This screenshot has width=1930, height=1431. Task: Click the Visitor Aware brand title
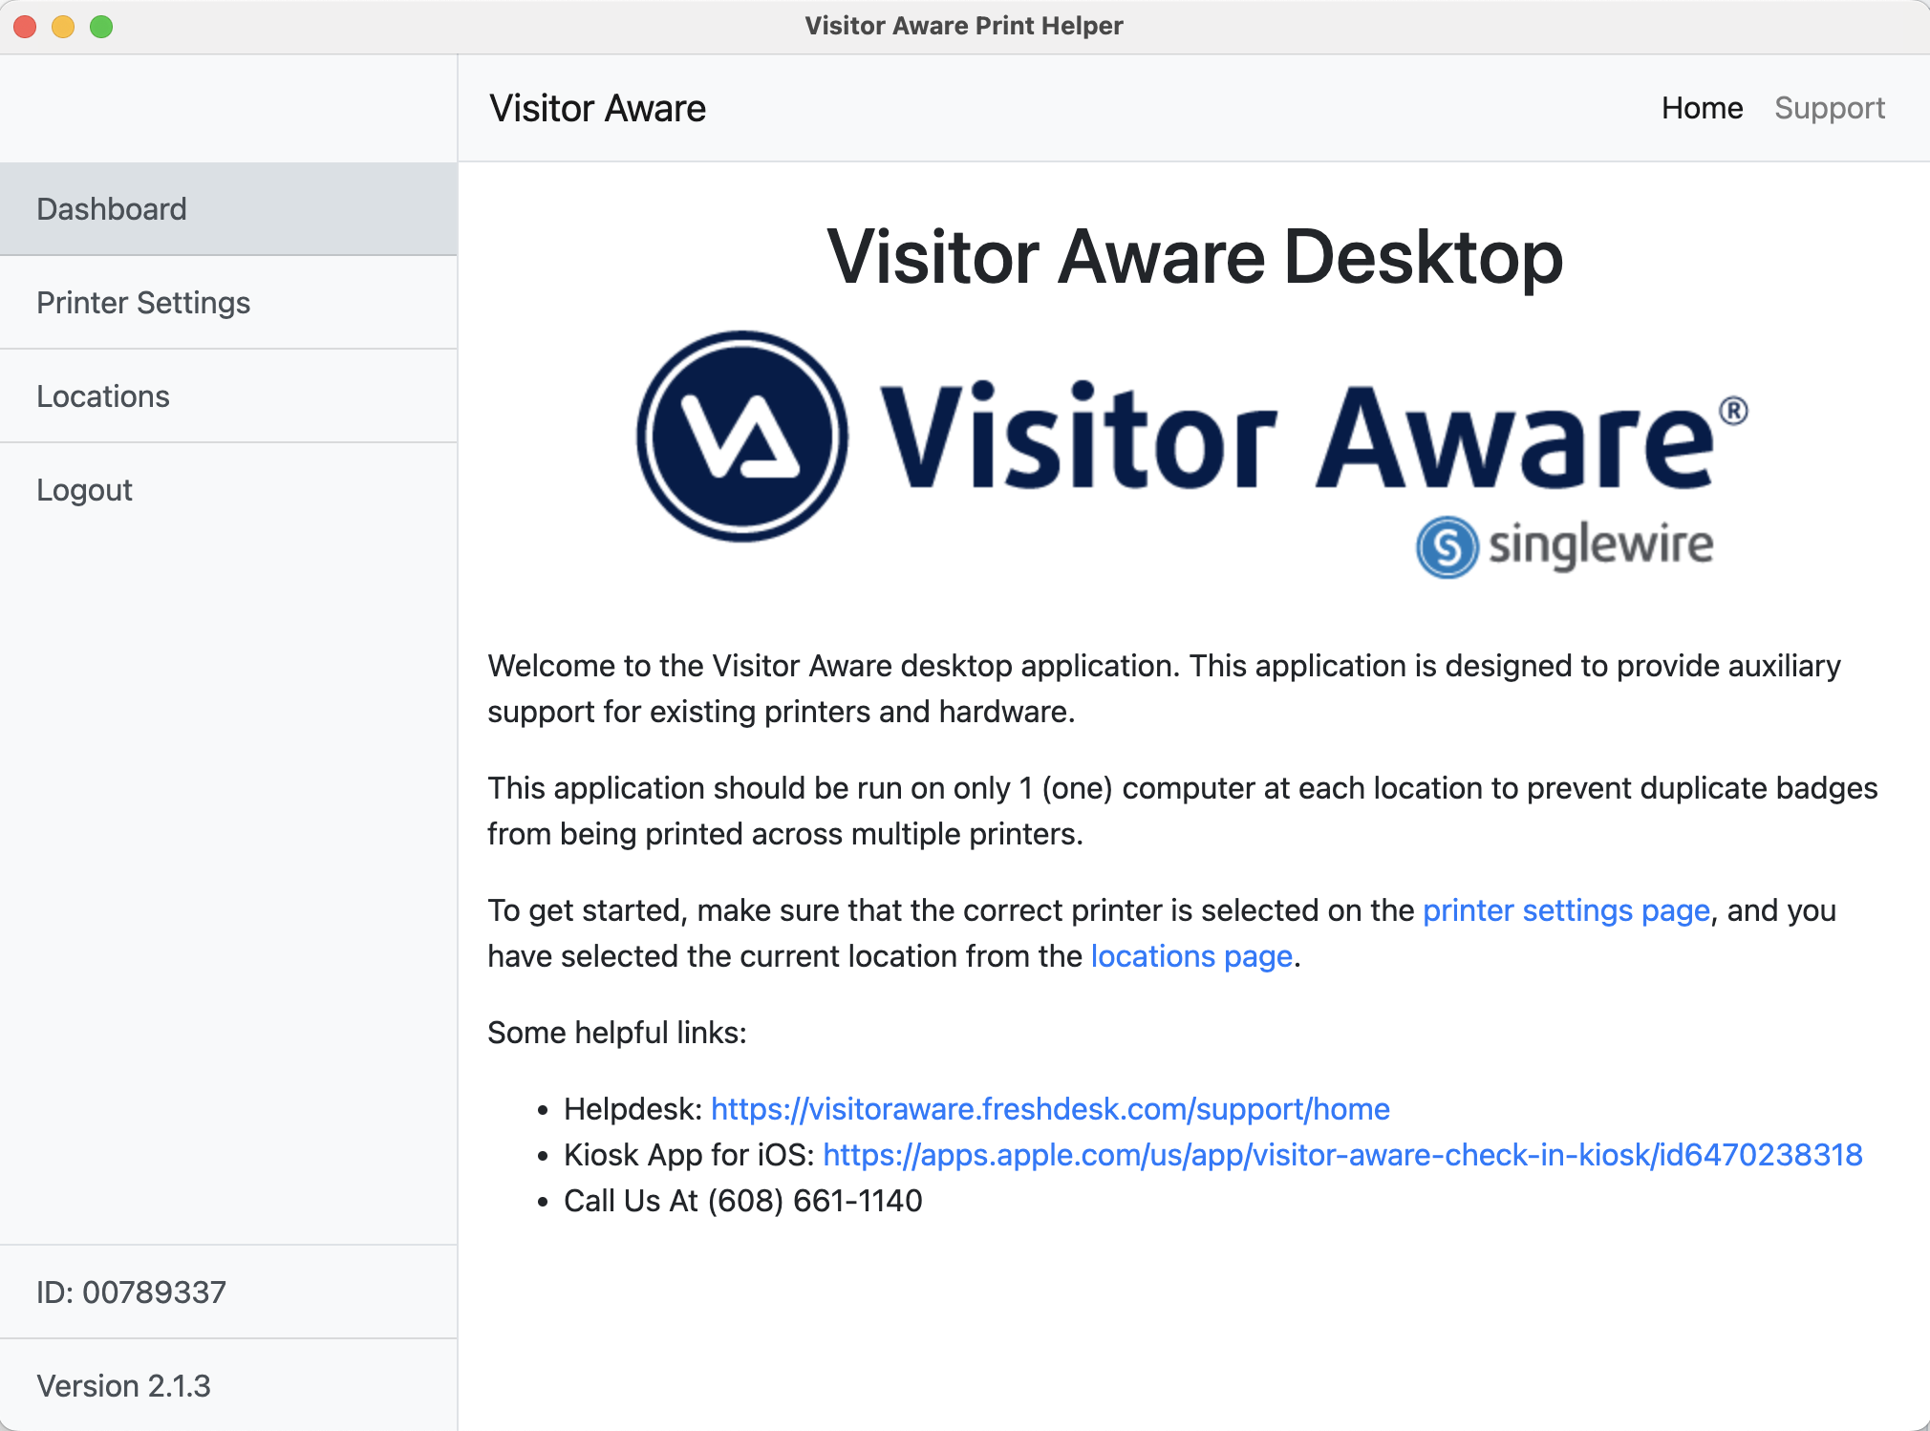[x=597, y=108]
